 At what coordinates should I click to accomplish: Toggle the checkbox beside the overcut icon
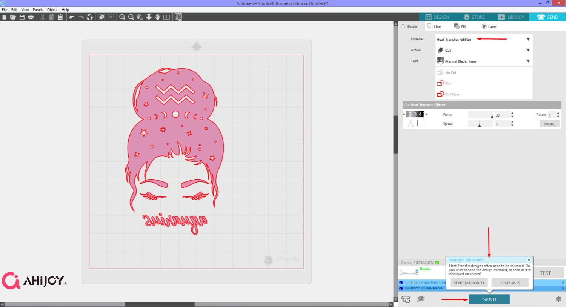(420, 123)
